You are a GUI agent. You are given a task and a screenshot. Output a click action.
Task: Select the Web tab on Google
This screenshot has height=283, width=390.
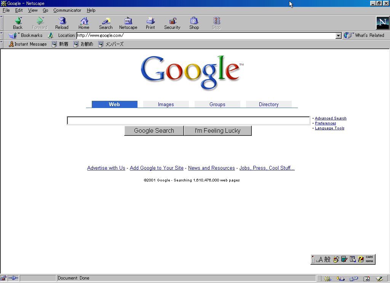point(114,104)
